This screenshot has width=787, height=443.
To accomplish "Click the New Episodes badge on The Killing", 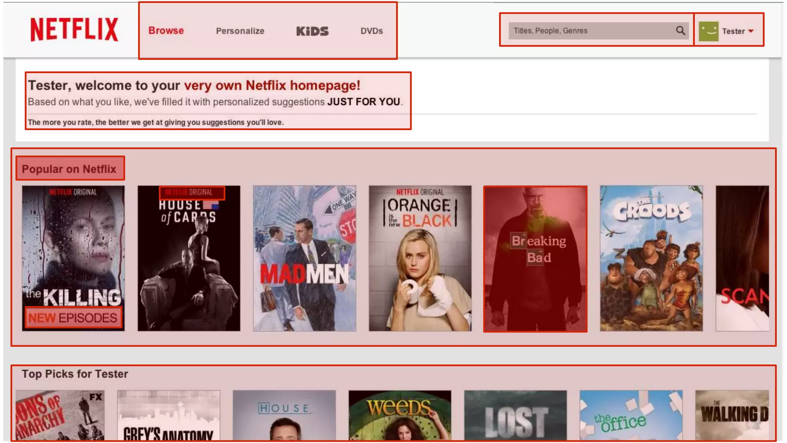I will 73,318.
